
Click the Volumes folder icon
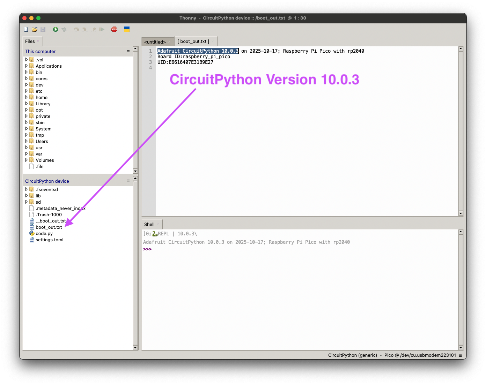point(32,160)
